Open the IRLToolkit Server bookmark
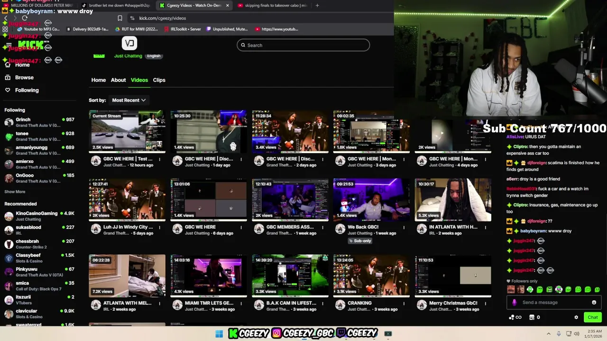The height and width of the screenshot is (341, 607). coord(182,29)
